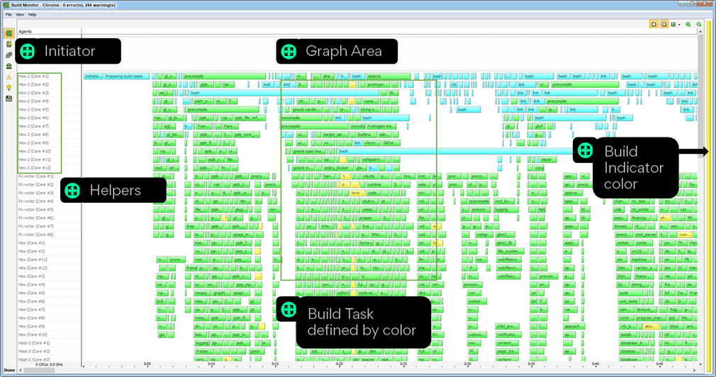
Task: Show warnings via the yellow triangle icon
Action: click(9, 77)
